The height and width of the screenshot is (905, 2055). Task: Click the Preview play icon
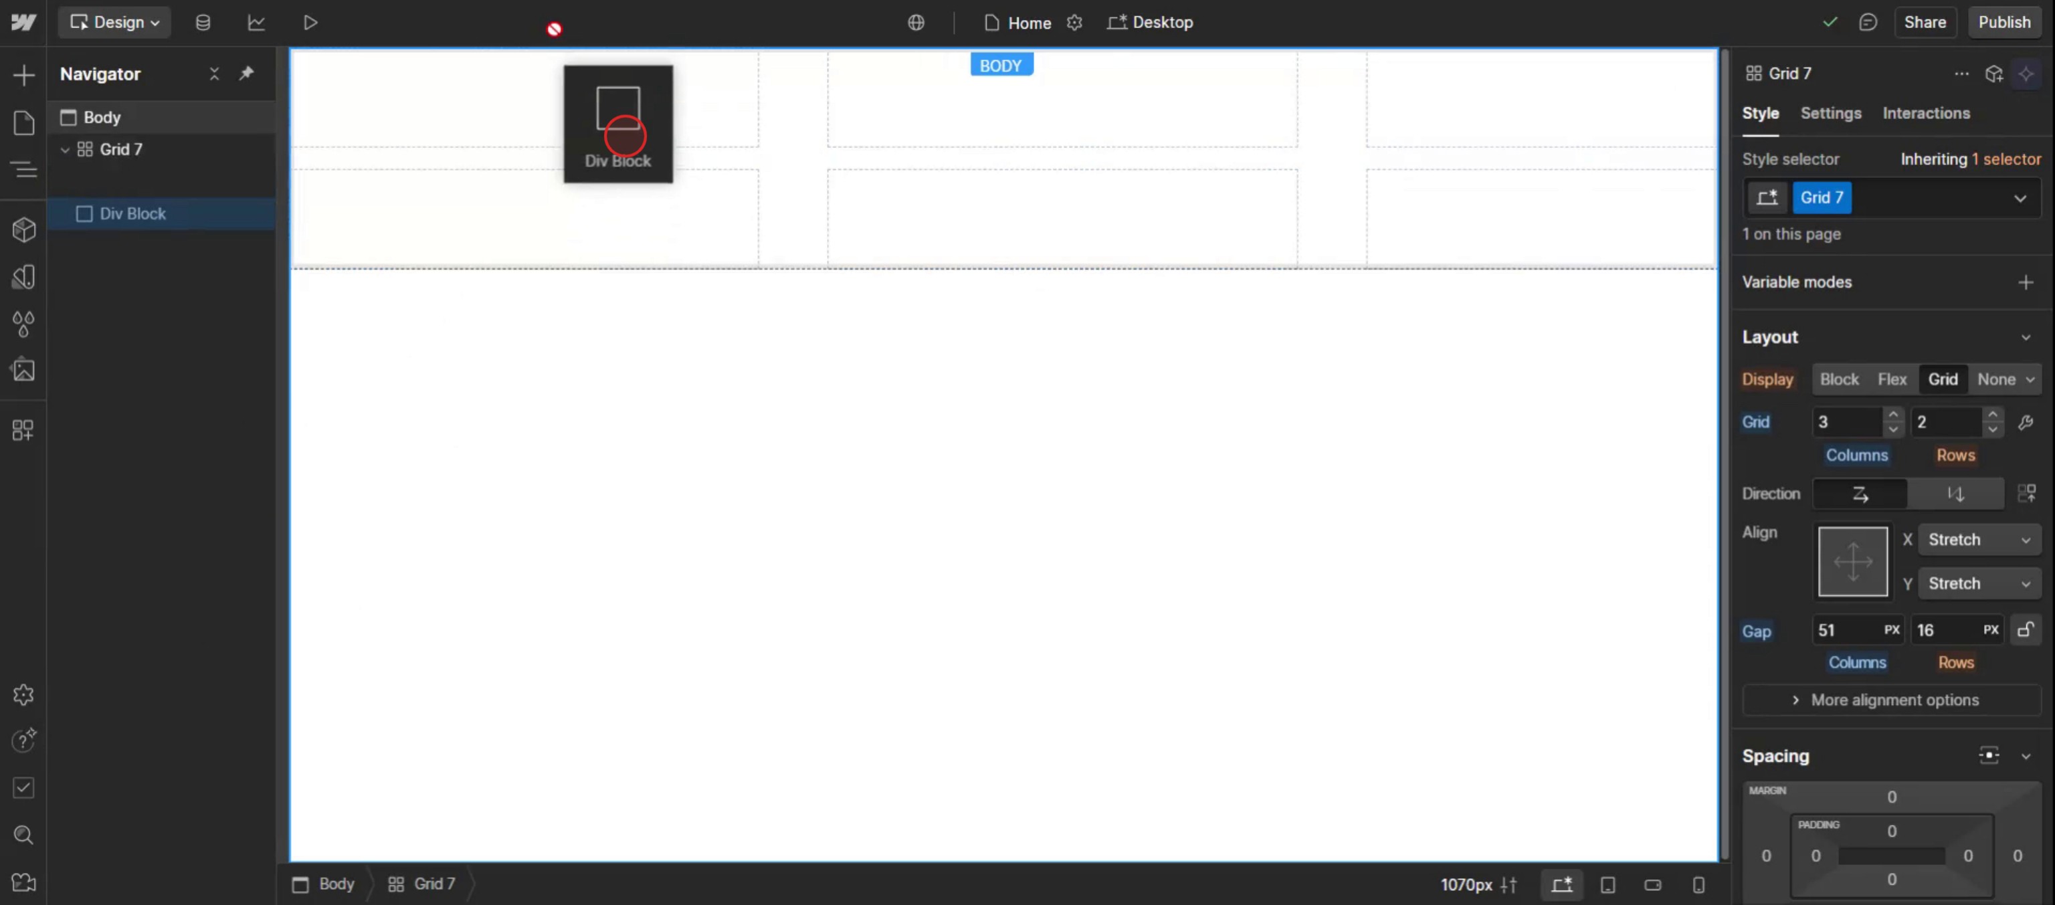pos(310,22)
